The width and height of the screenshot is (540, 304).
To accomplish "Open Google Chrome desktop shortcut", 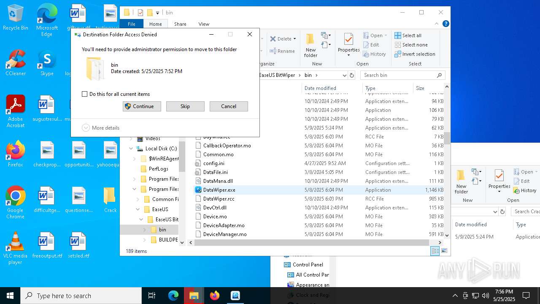I will (x=16, y=203).
